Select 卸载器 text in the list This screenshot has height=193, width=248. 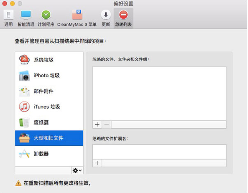[41, 154]
